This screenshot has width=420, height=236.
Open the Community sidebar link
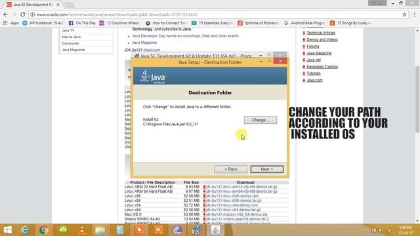(70, 43)
